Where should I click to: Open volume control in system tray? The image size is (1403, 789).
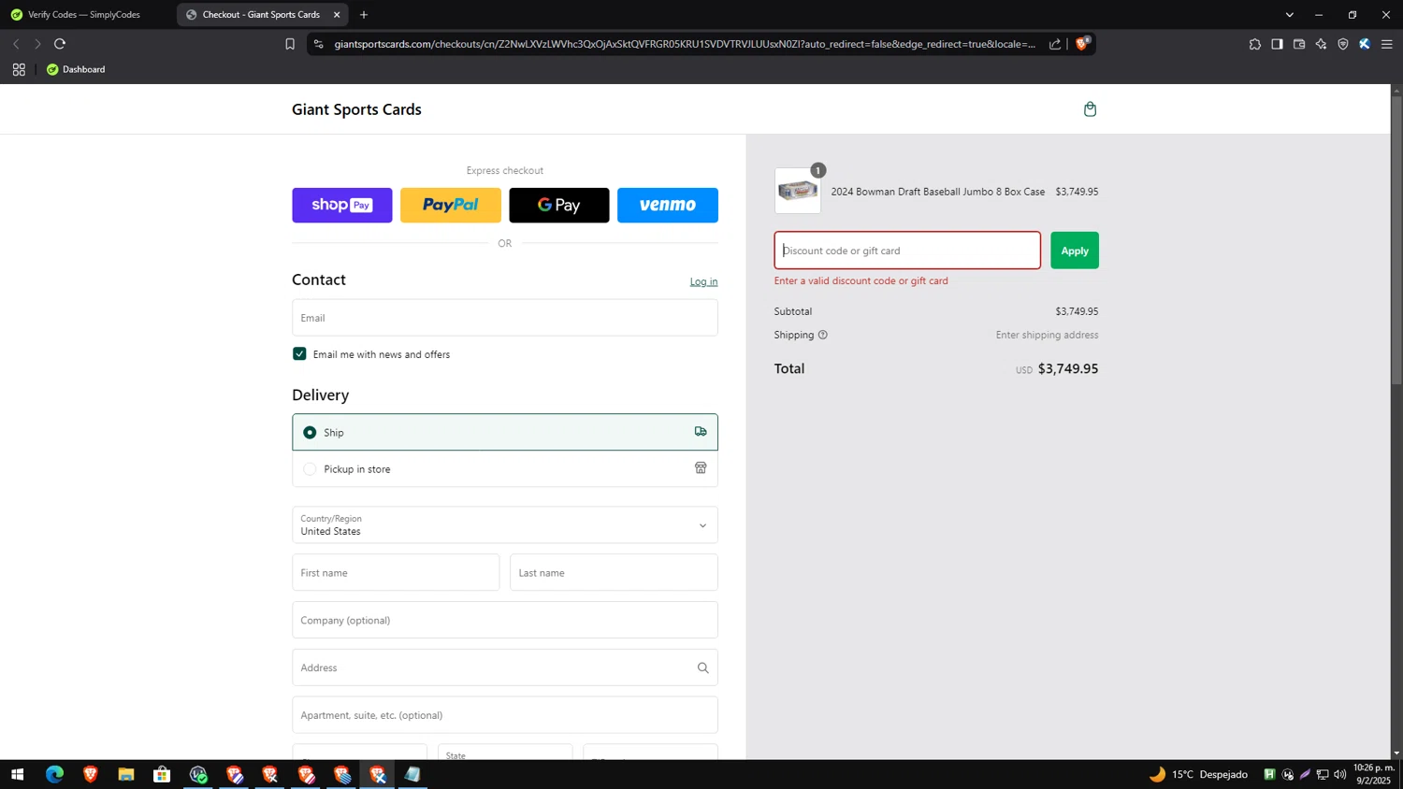[1340, 774]
